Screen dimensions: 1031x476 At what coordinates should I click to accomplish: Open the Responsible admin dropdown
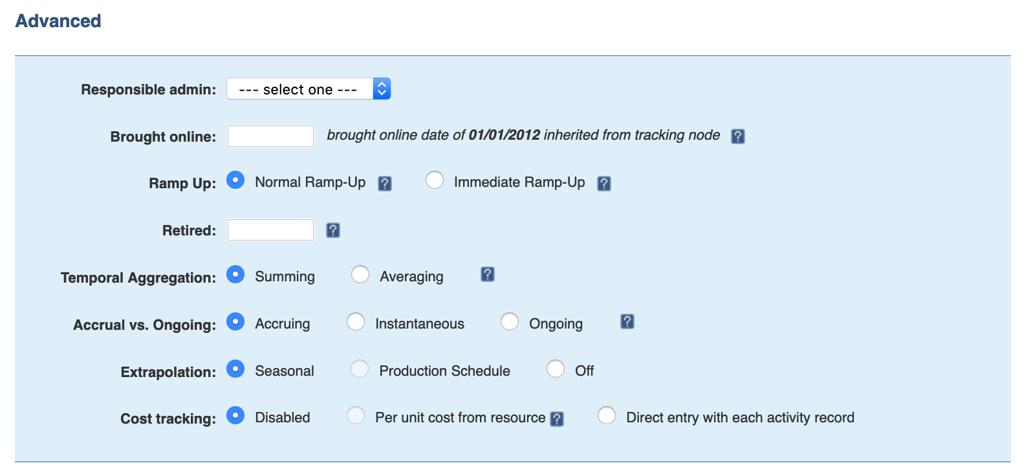coord(309,89)
